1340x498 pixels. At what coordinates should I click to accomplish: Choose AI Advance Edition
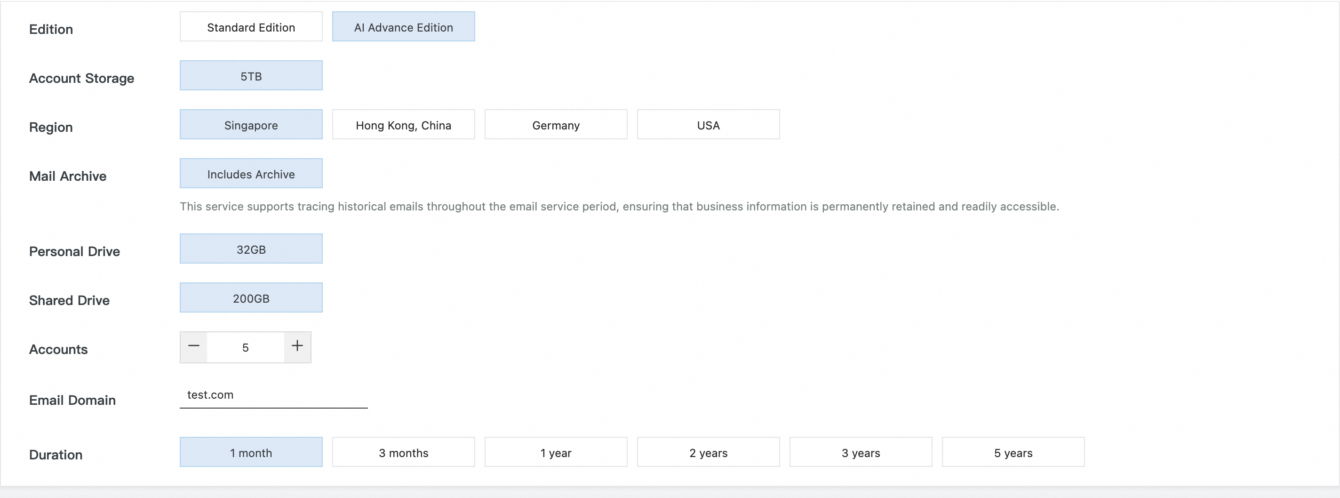403,27
